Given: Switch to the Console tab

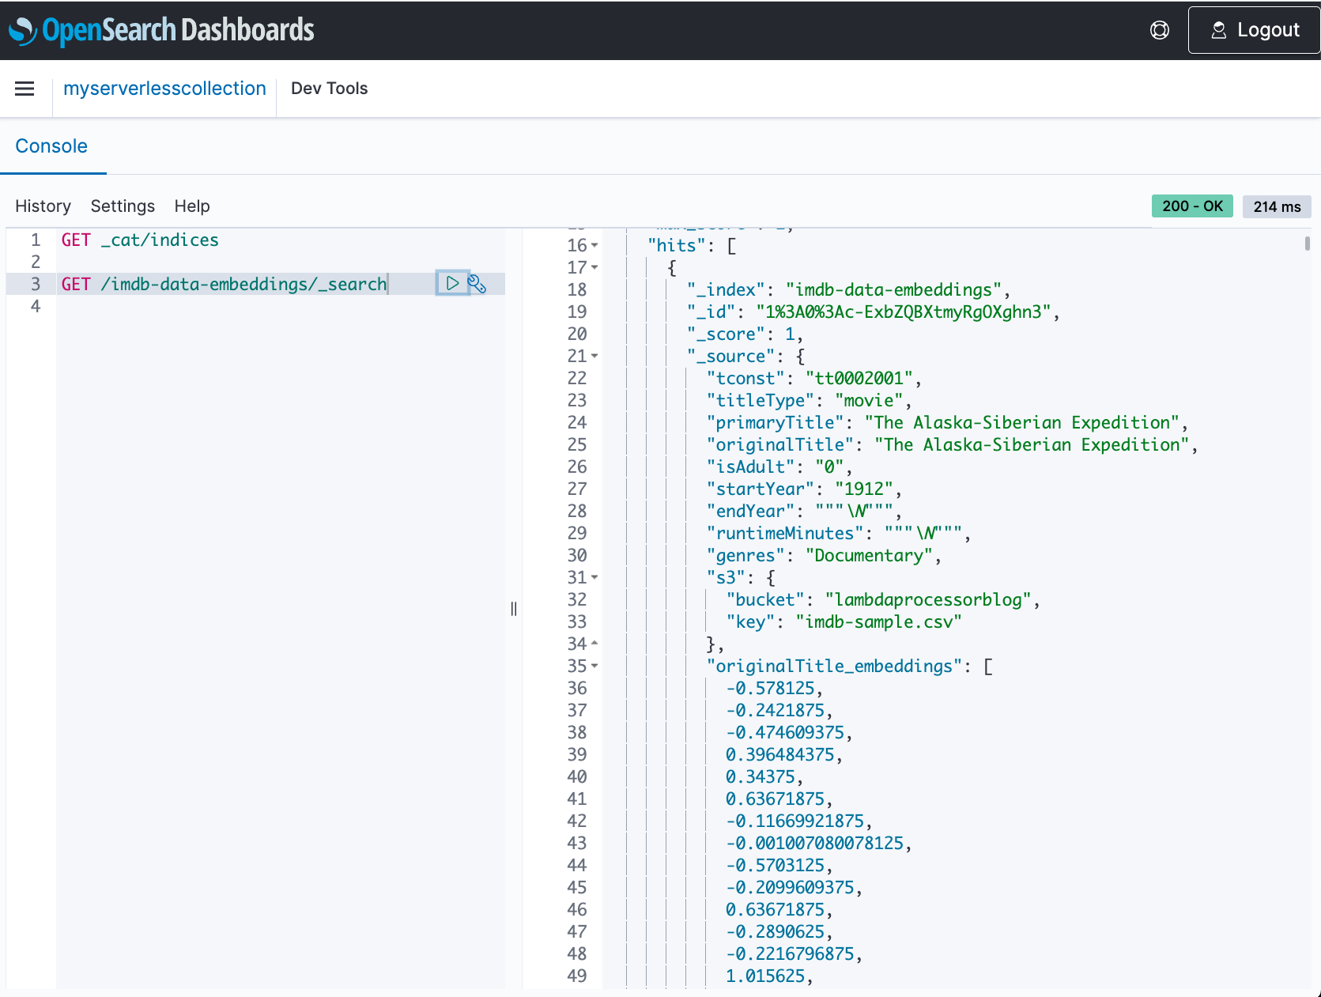Looking at the screenshot, I should (x=51, y=145).
